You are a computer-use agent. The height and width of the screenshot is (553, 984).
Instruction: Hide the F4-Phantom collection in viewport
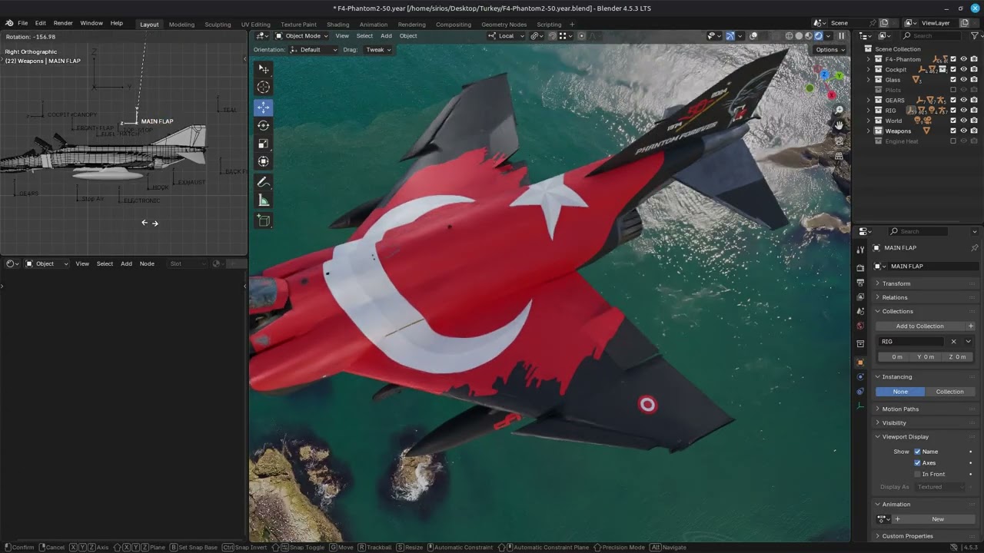[963, 59]
